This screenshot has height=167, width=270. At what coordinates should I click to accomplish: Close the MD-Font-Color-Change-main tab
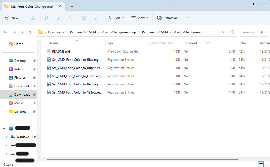[60, 6]
